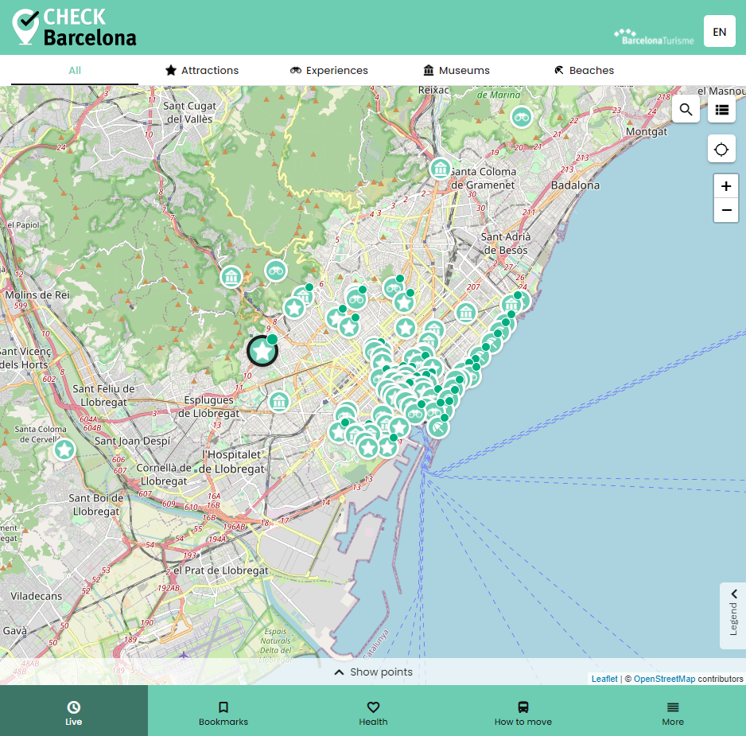
Task: Switch to the Attractions tab
Action: click(201, 70)
